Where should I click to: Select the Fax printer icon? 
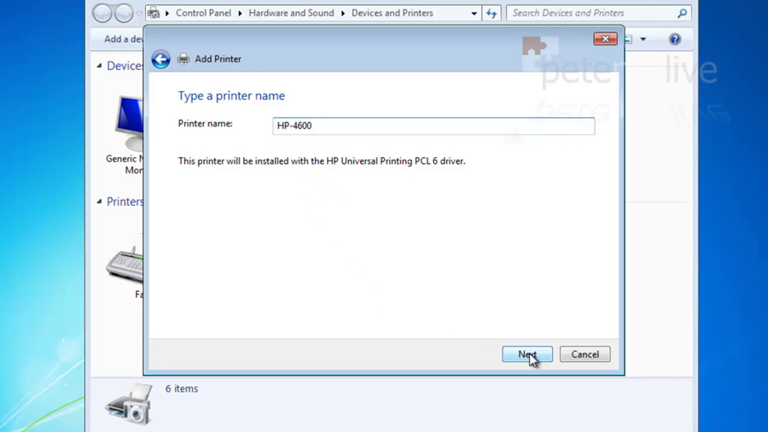coord(125,265)
